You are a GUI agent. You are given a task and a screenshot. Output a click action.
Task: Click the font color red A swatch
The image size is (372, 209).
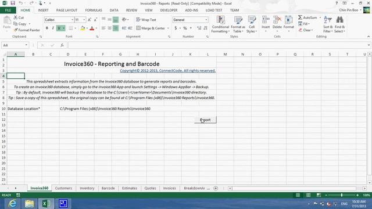[92, 28]
